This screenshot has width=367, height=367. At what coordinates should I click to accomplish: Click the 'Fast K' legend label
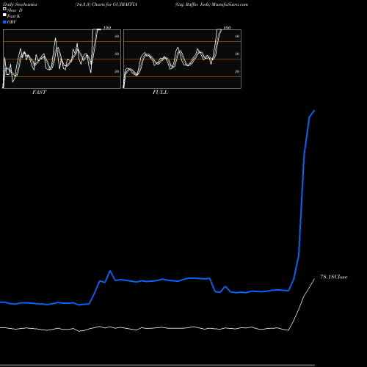pos(14,16)
